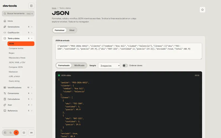This screenshot has width=221, height=138.
Task: Open the Sangría 2 espacios dropdown
Action: (109, 66)
